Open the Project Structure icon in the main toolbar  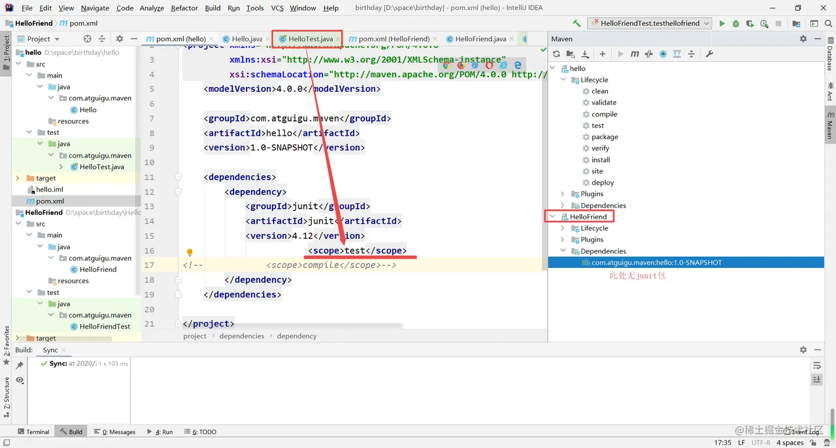click(x=796, y=24)
